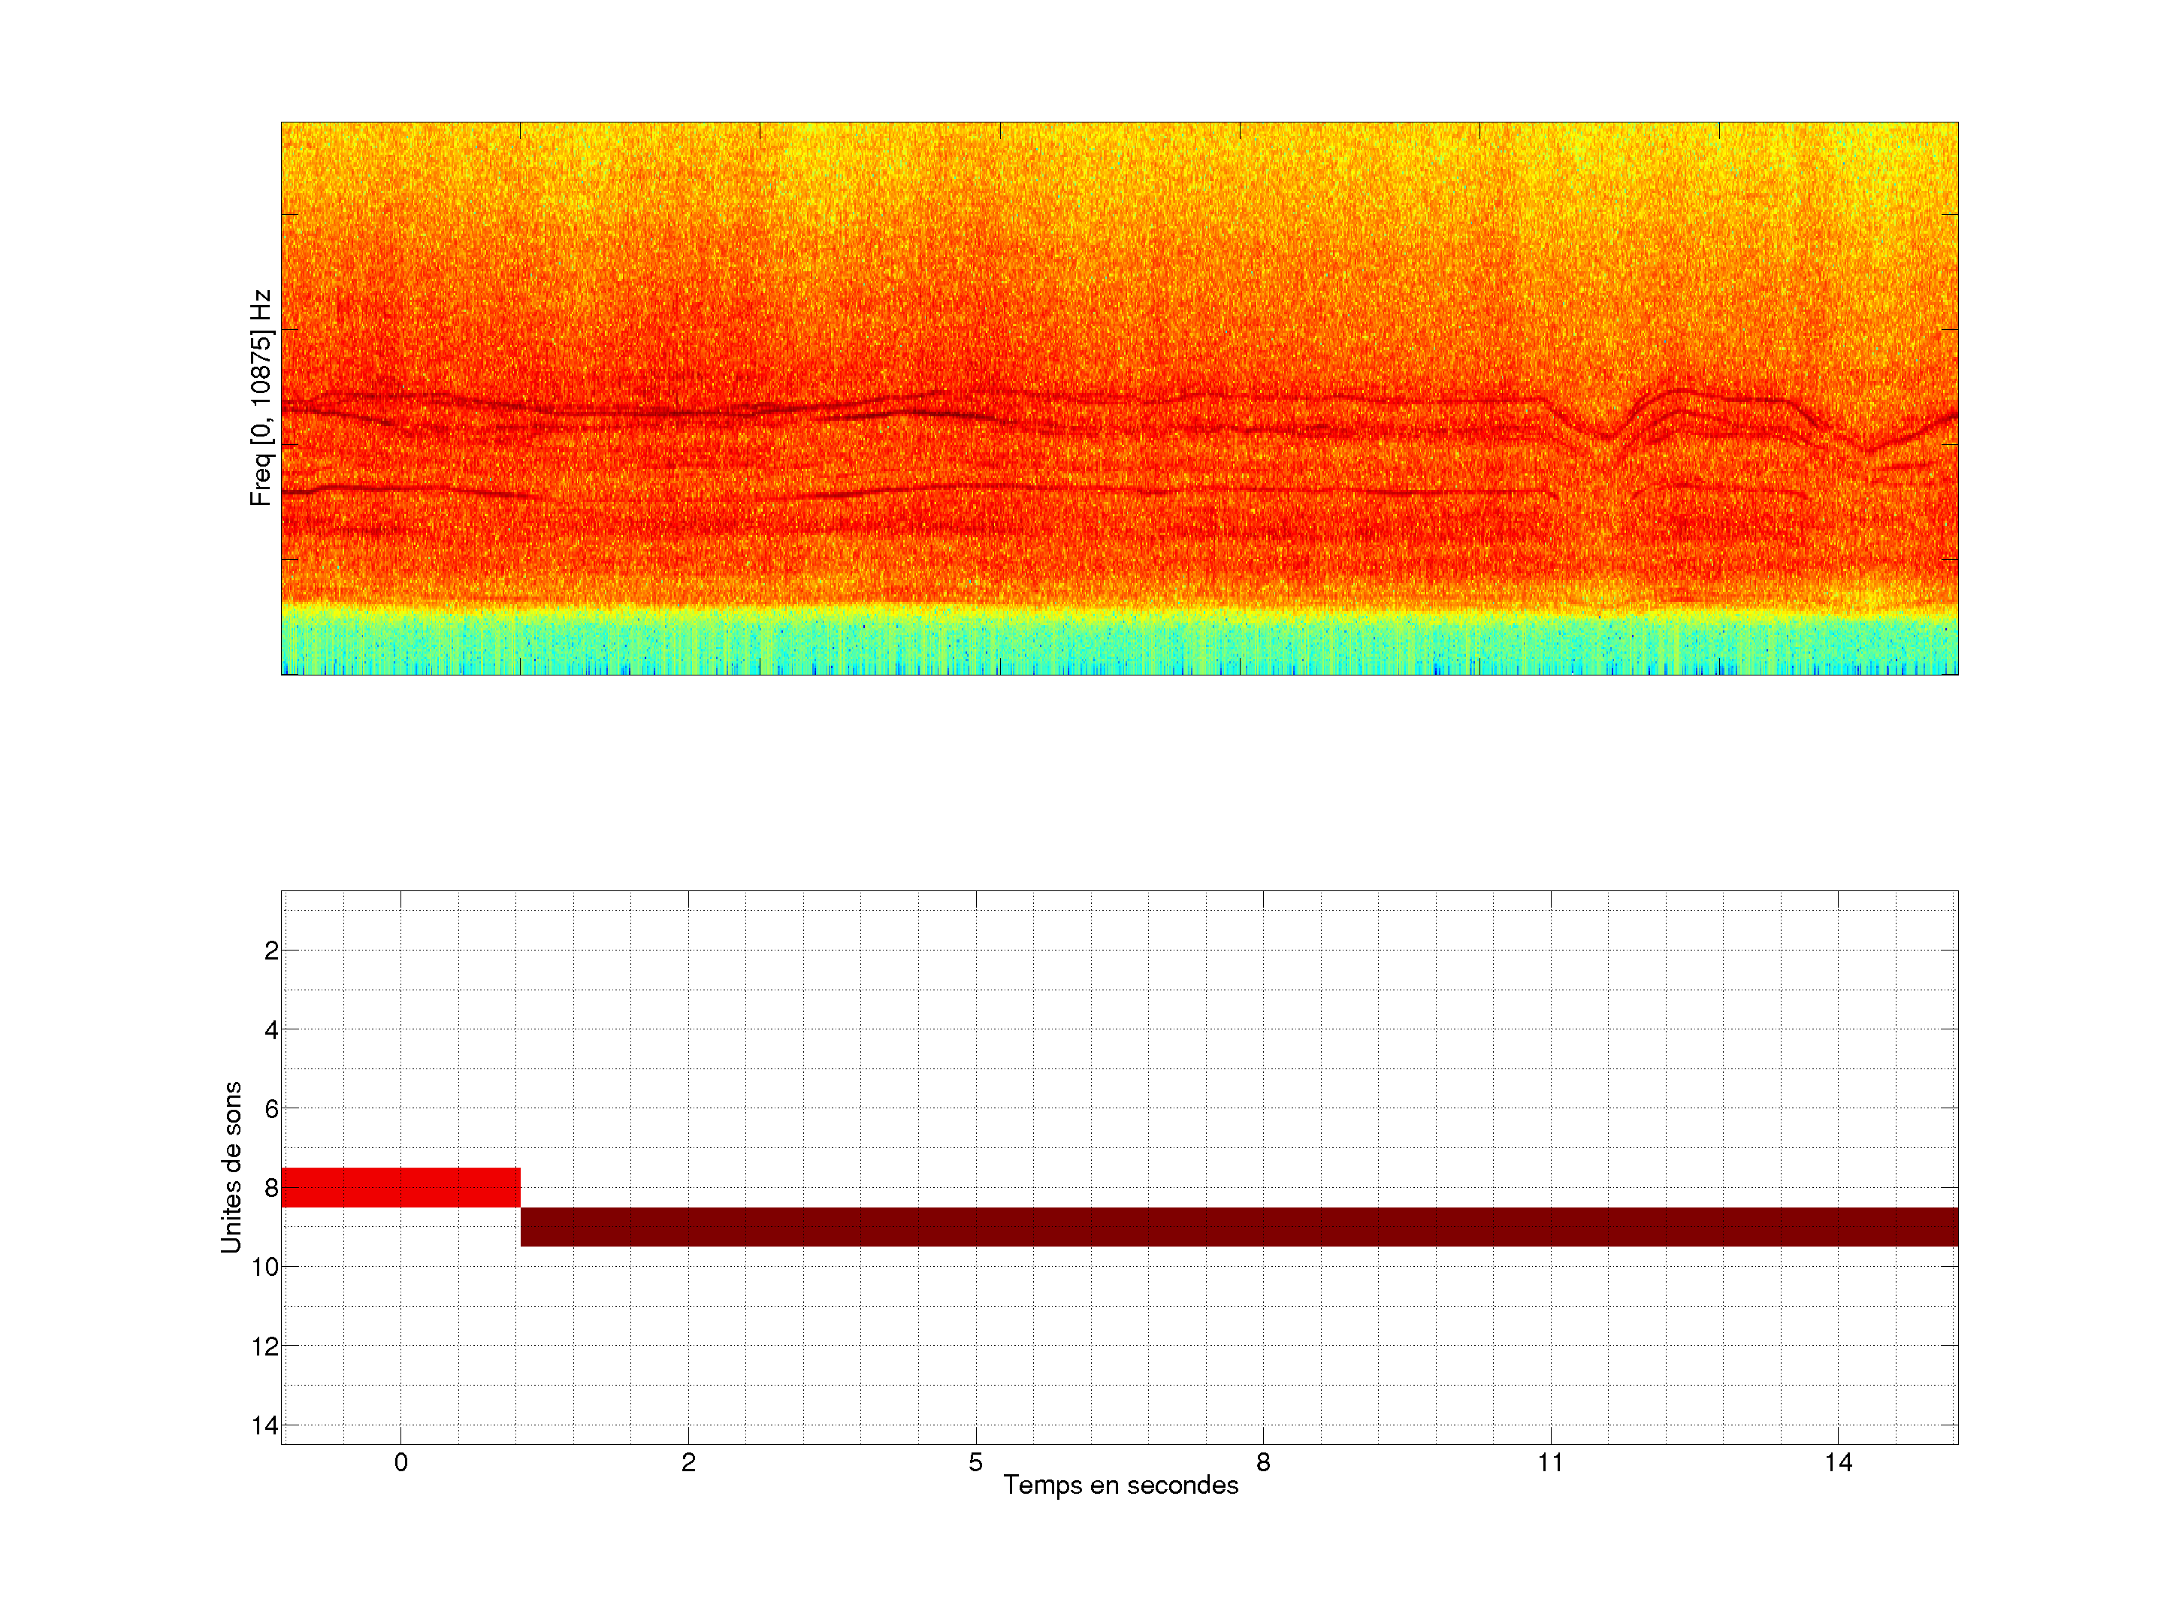
Task: Click the y-axis tick label '10'
Action: (x=265, y=1267)
